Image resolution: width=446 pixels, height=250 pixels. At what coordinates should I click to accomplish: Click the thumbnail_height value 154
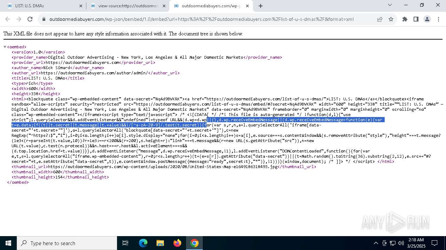click(x=59, y=177)
